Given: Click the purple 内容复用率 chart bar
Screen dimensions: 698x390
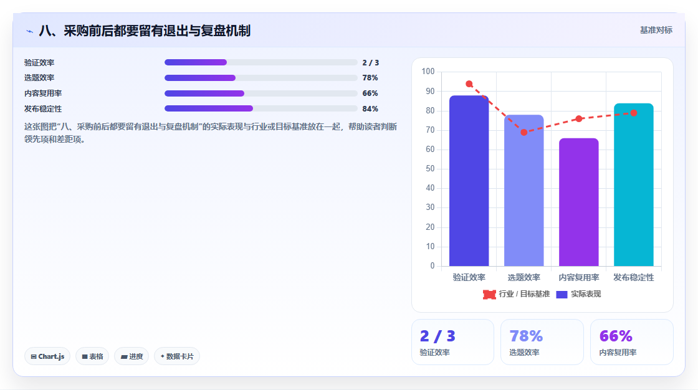Looking at the screenshot, I should point(579,202).
